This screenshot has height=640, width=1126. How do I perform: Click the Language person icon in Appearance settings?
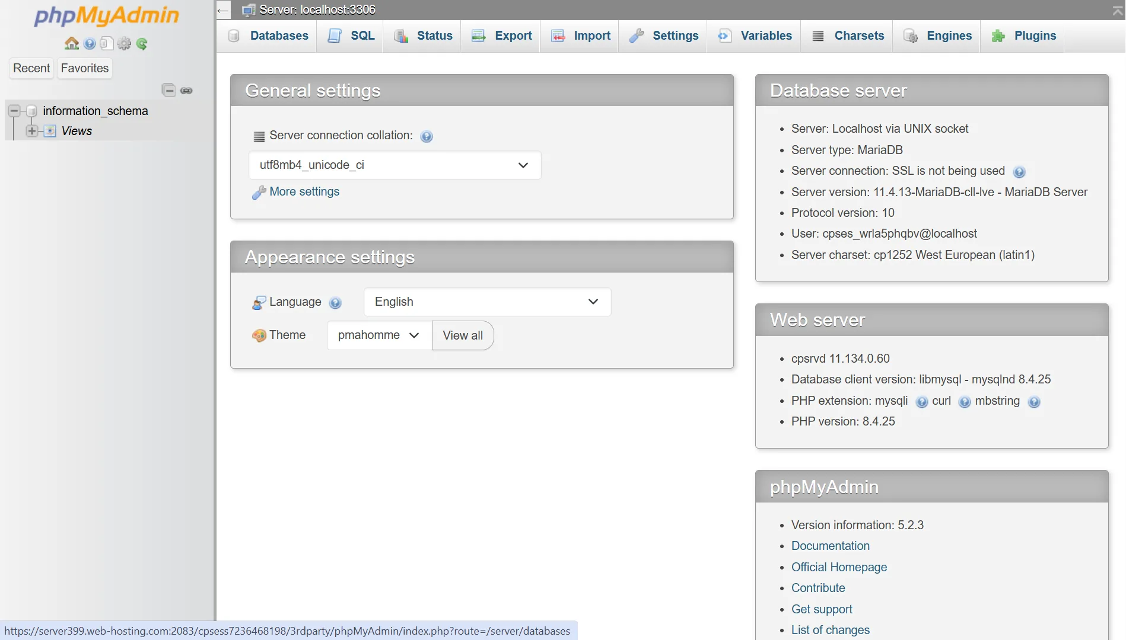pyautogui.click(x=259, y=302)
